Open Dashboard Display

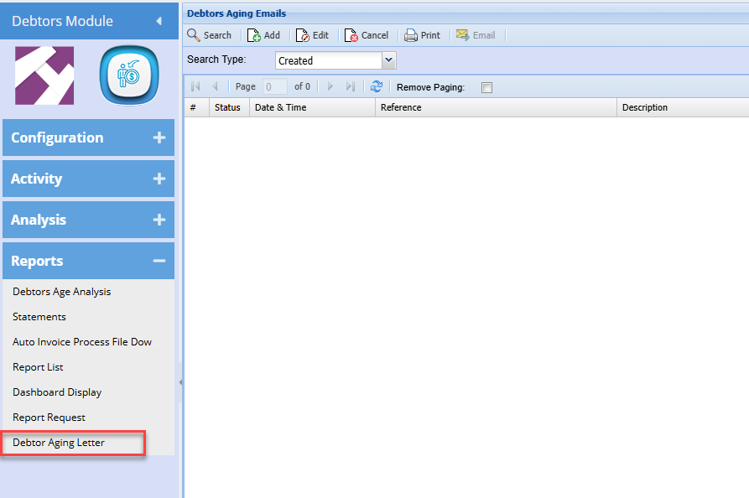(57, 392)
